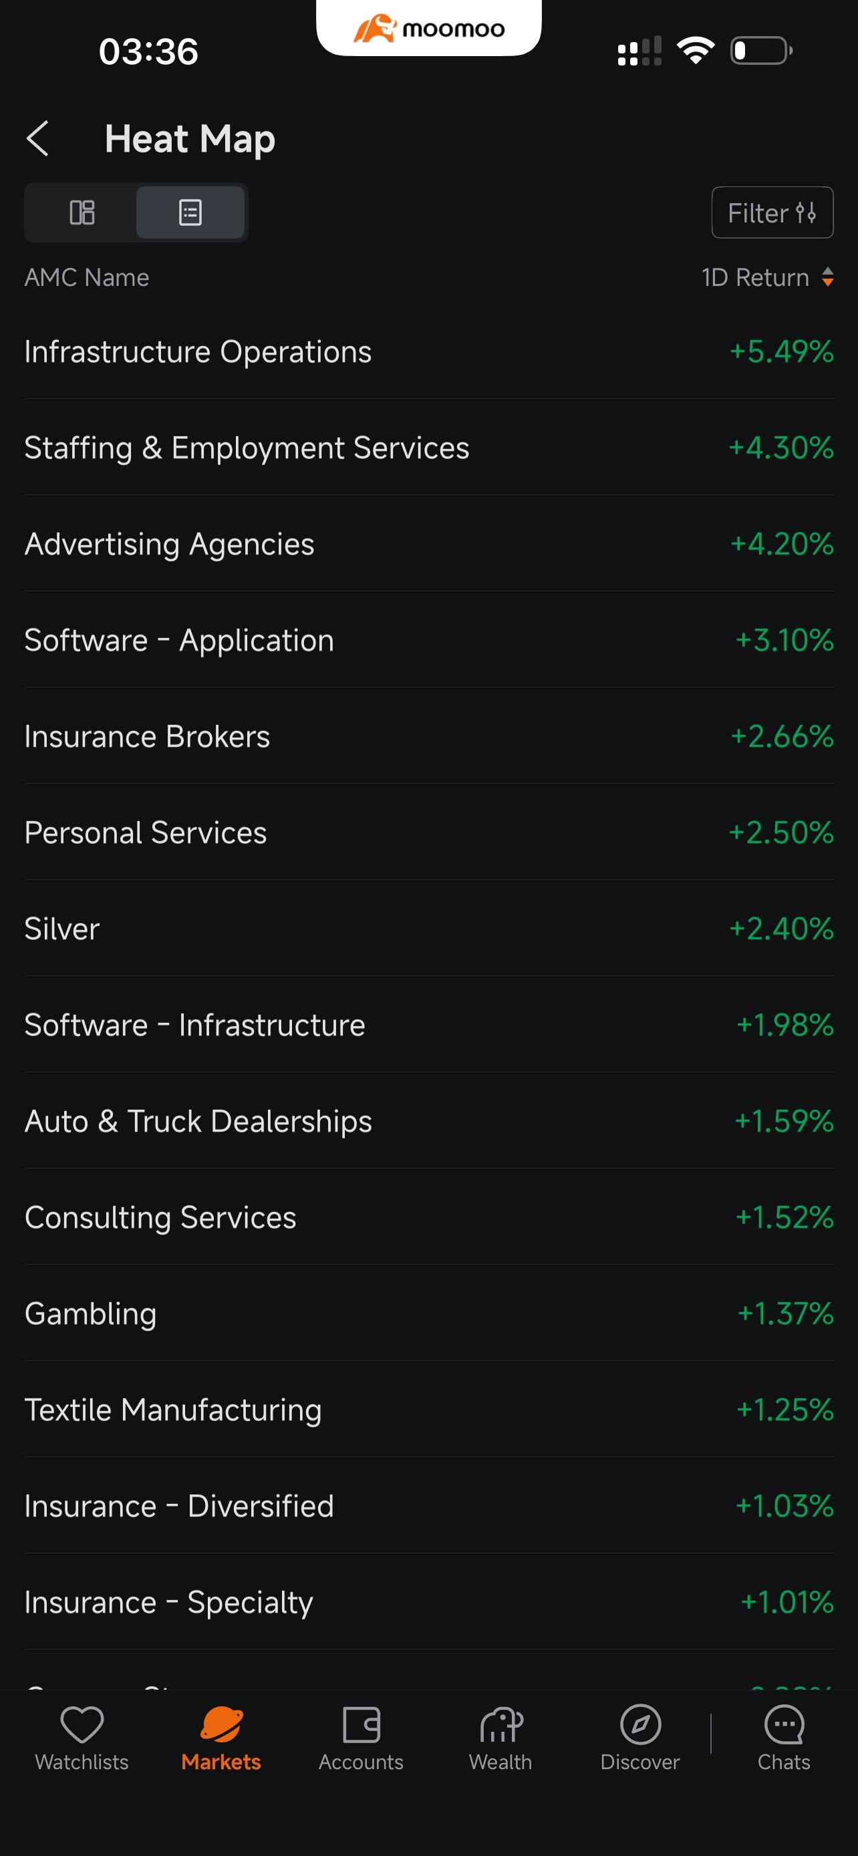Go back using the left arrow
The image size is (858, 1856).
pyautogui.click(x=37, y=138)
